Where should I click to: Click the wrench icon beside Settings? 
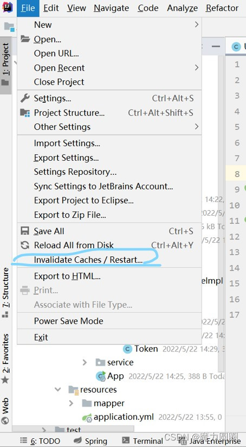25,98
